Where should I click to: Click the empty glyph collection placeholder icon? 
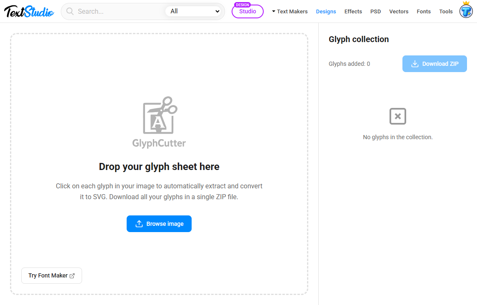point(397,116)
